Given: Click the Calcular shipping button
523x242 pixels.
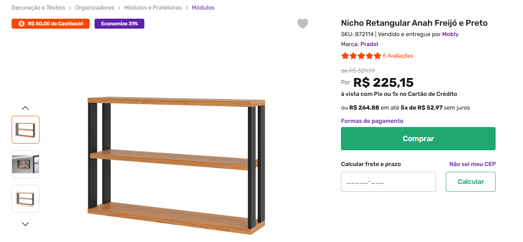Looking at the screenshot, I should [x=470, y=181].
